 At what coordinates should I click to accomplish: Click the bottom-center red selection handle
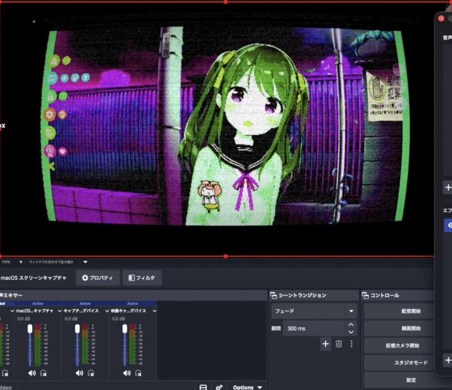226,256
